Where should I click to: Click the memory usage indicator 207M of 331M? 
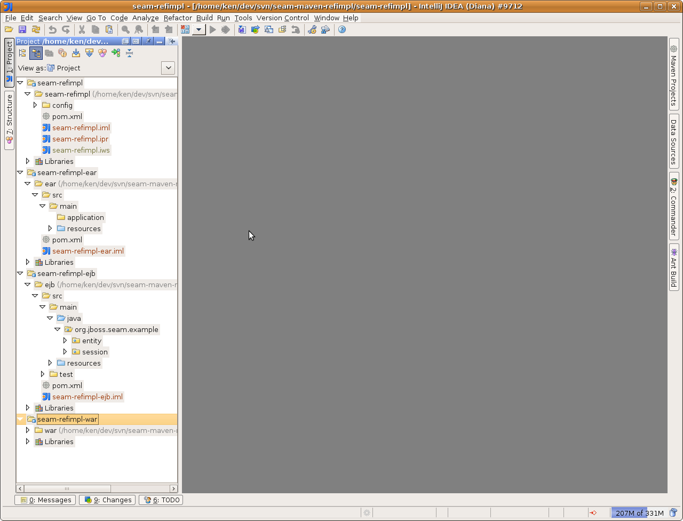tap(640, 513)
